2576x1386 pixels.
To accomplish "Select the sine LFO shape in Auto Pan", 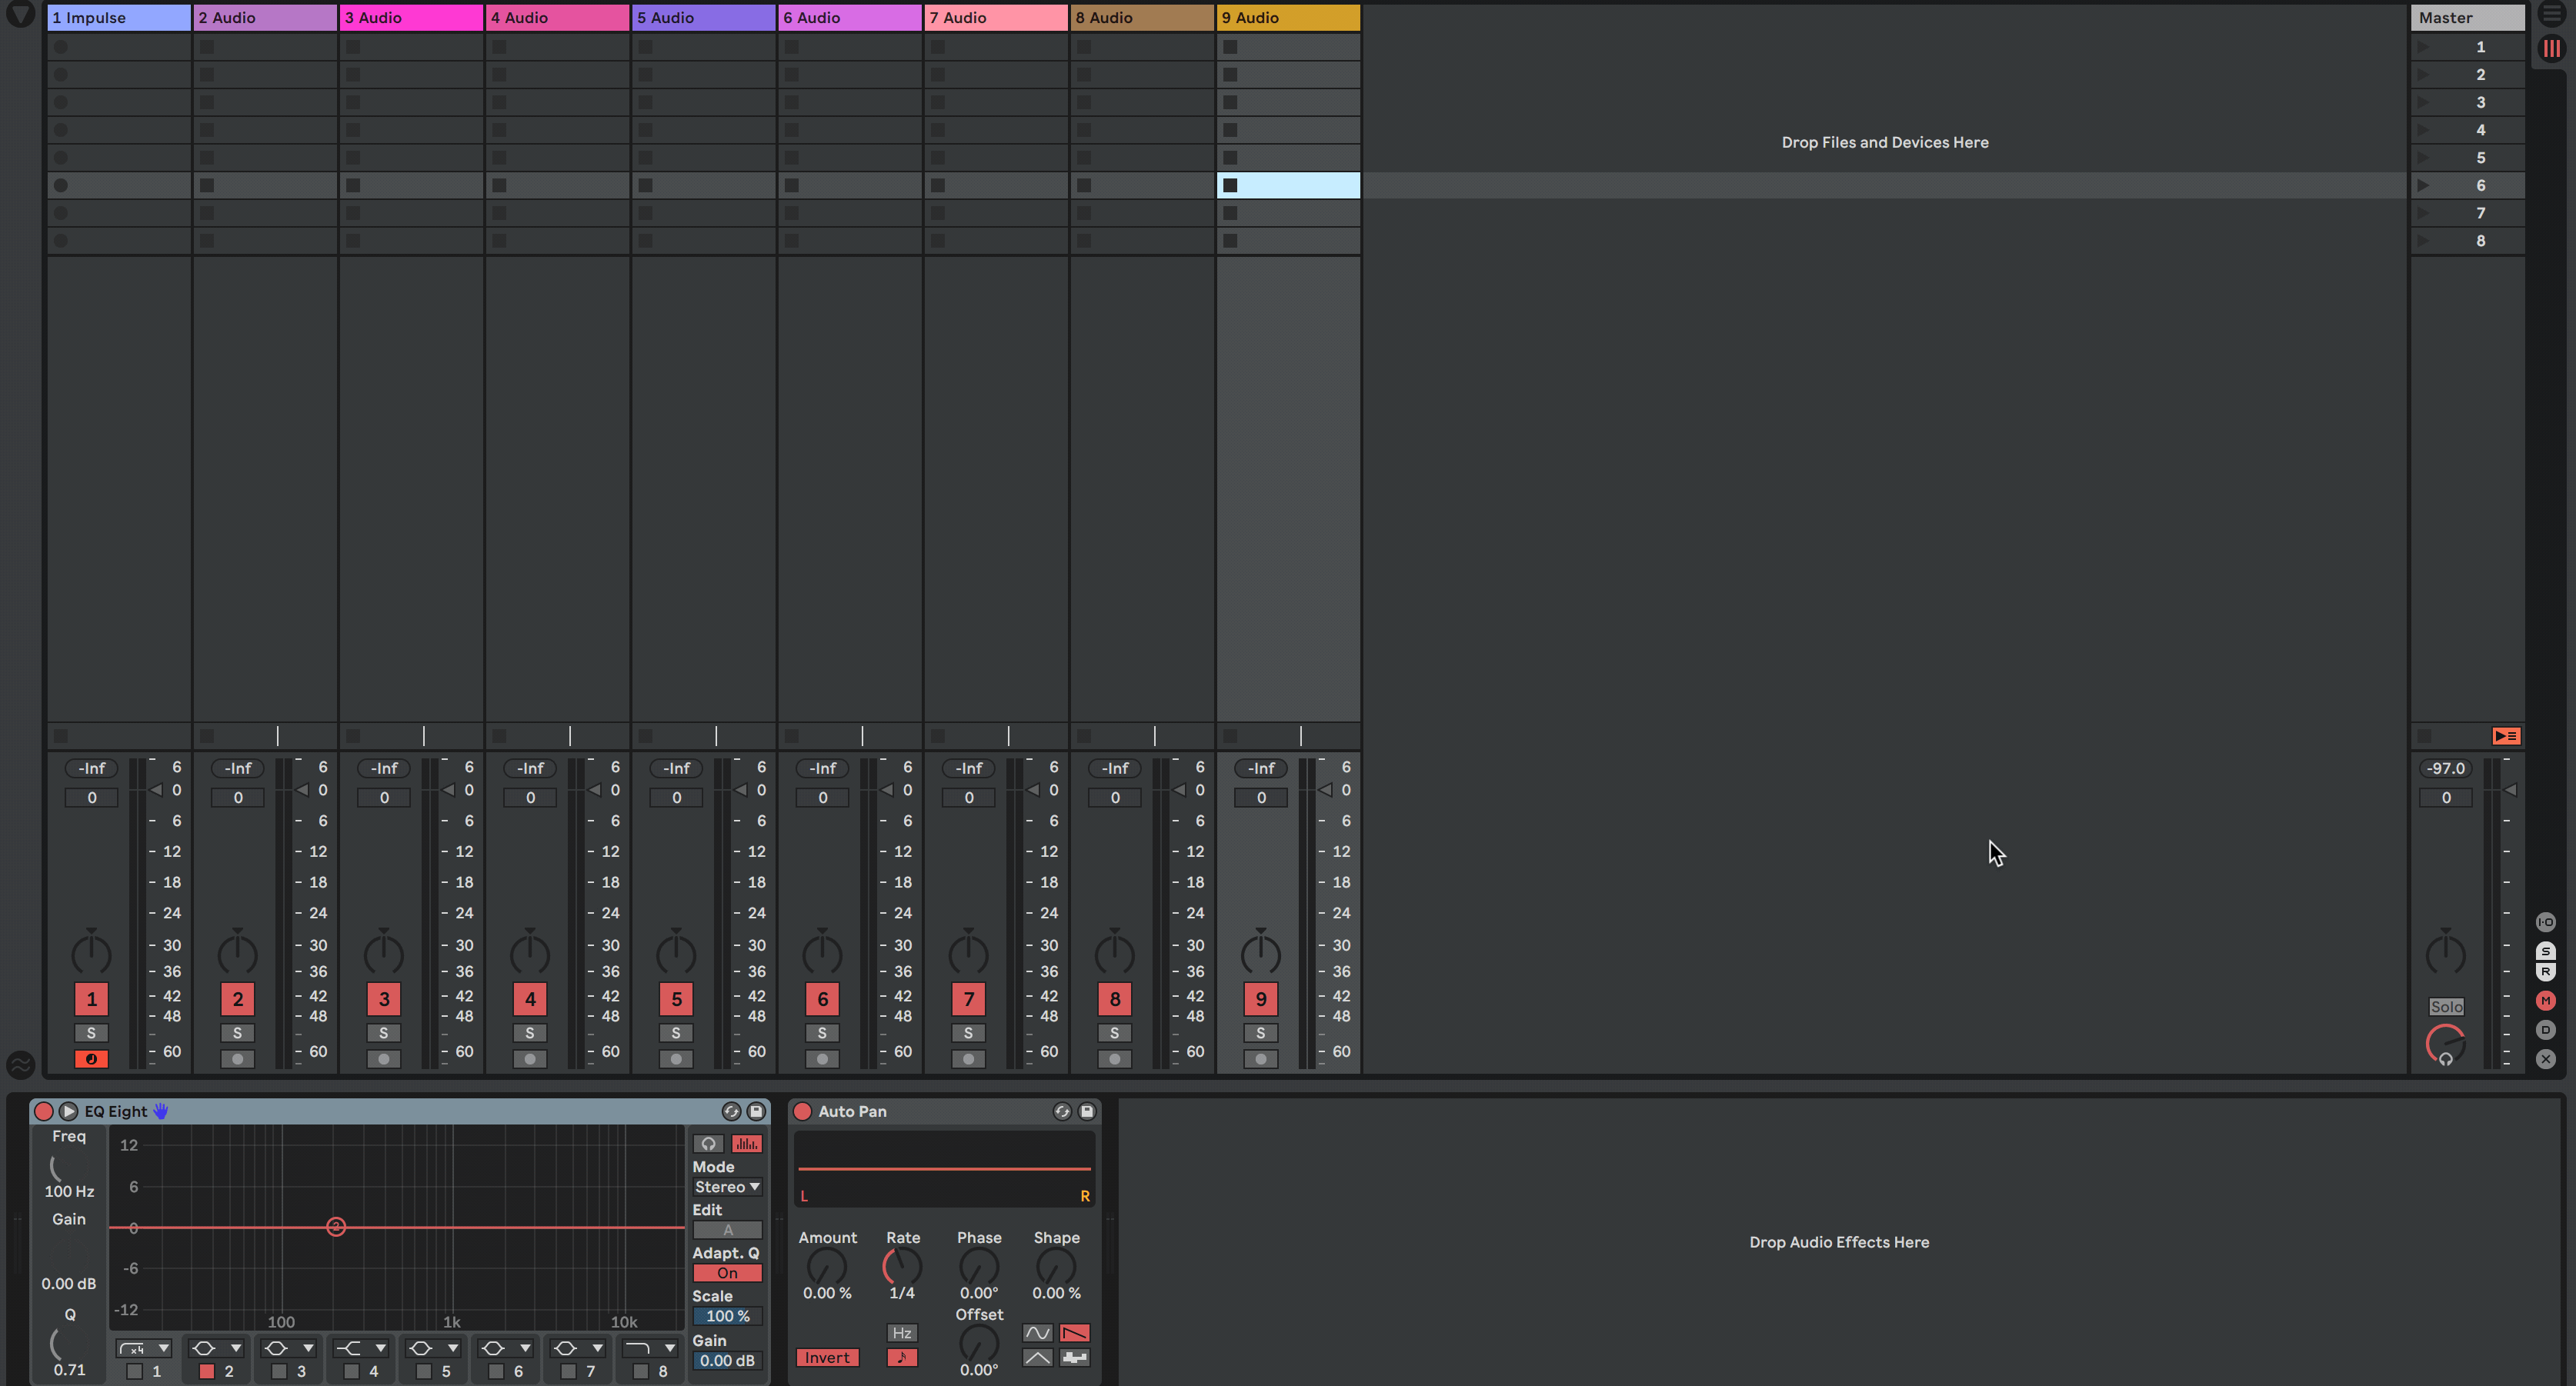I will [1037, 1333].
